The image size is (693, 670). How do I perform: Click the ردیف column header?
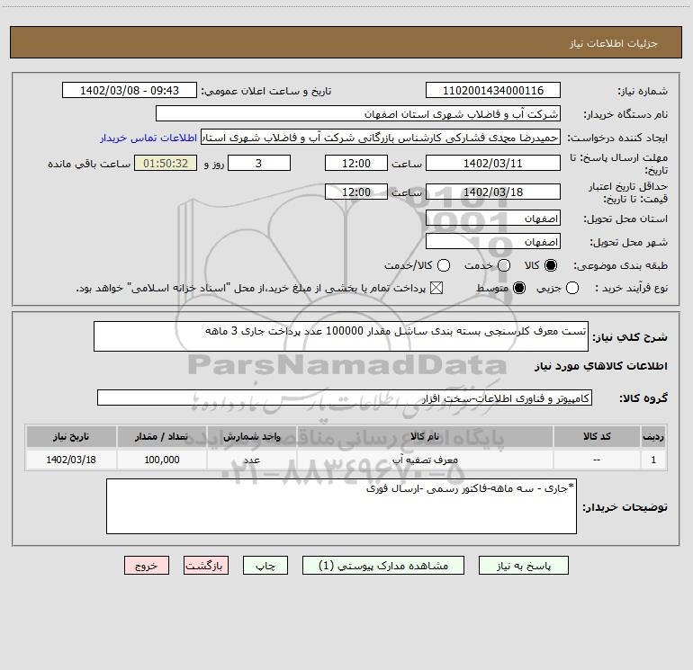click(653, 436)
